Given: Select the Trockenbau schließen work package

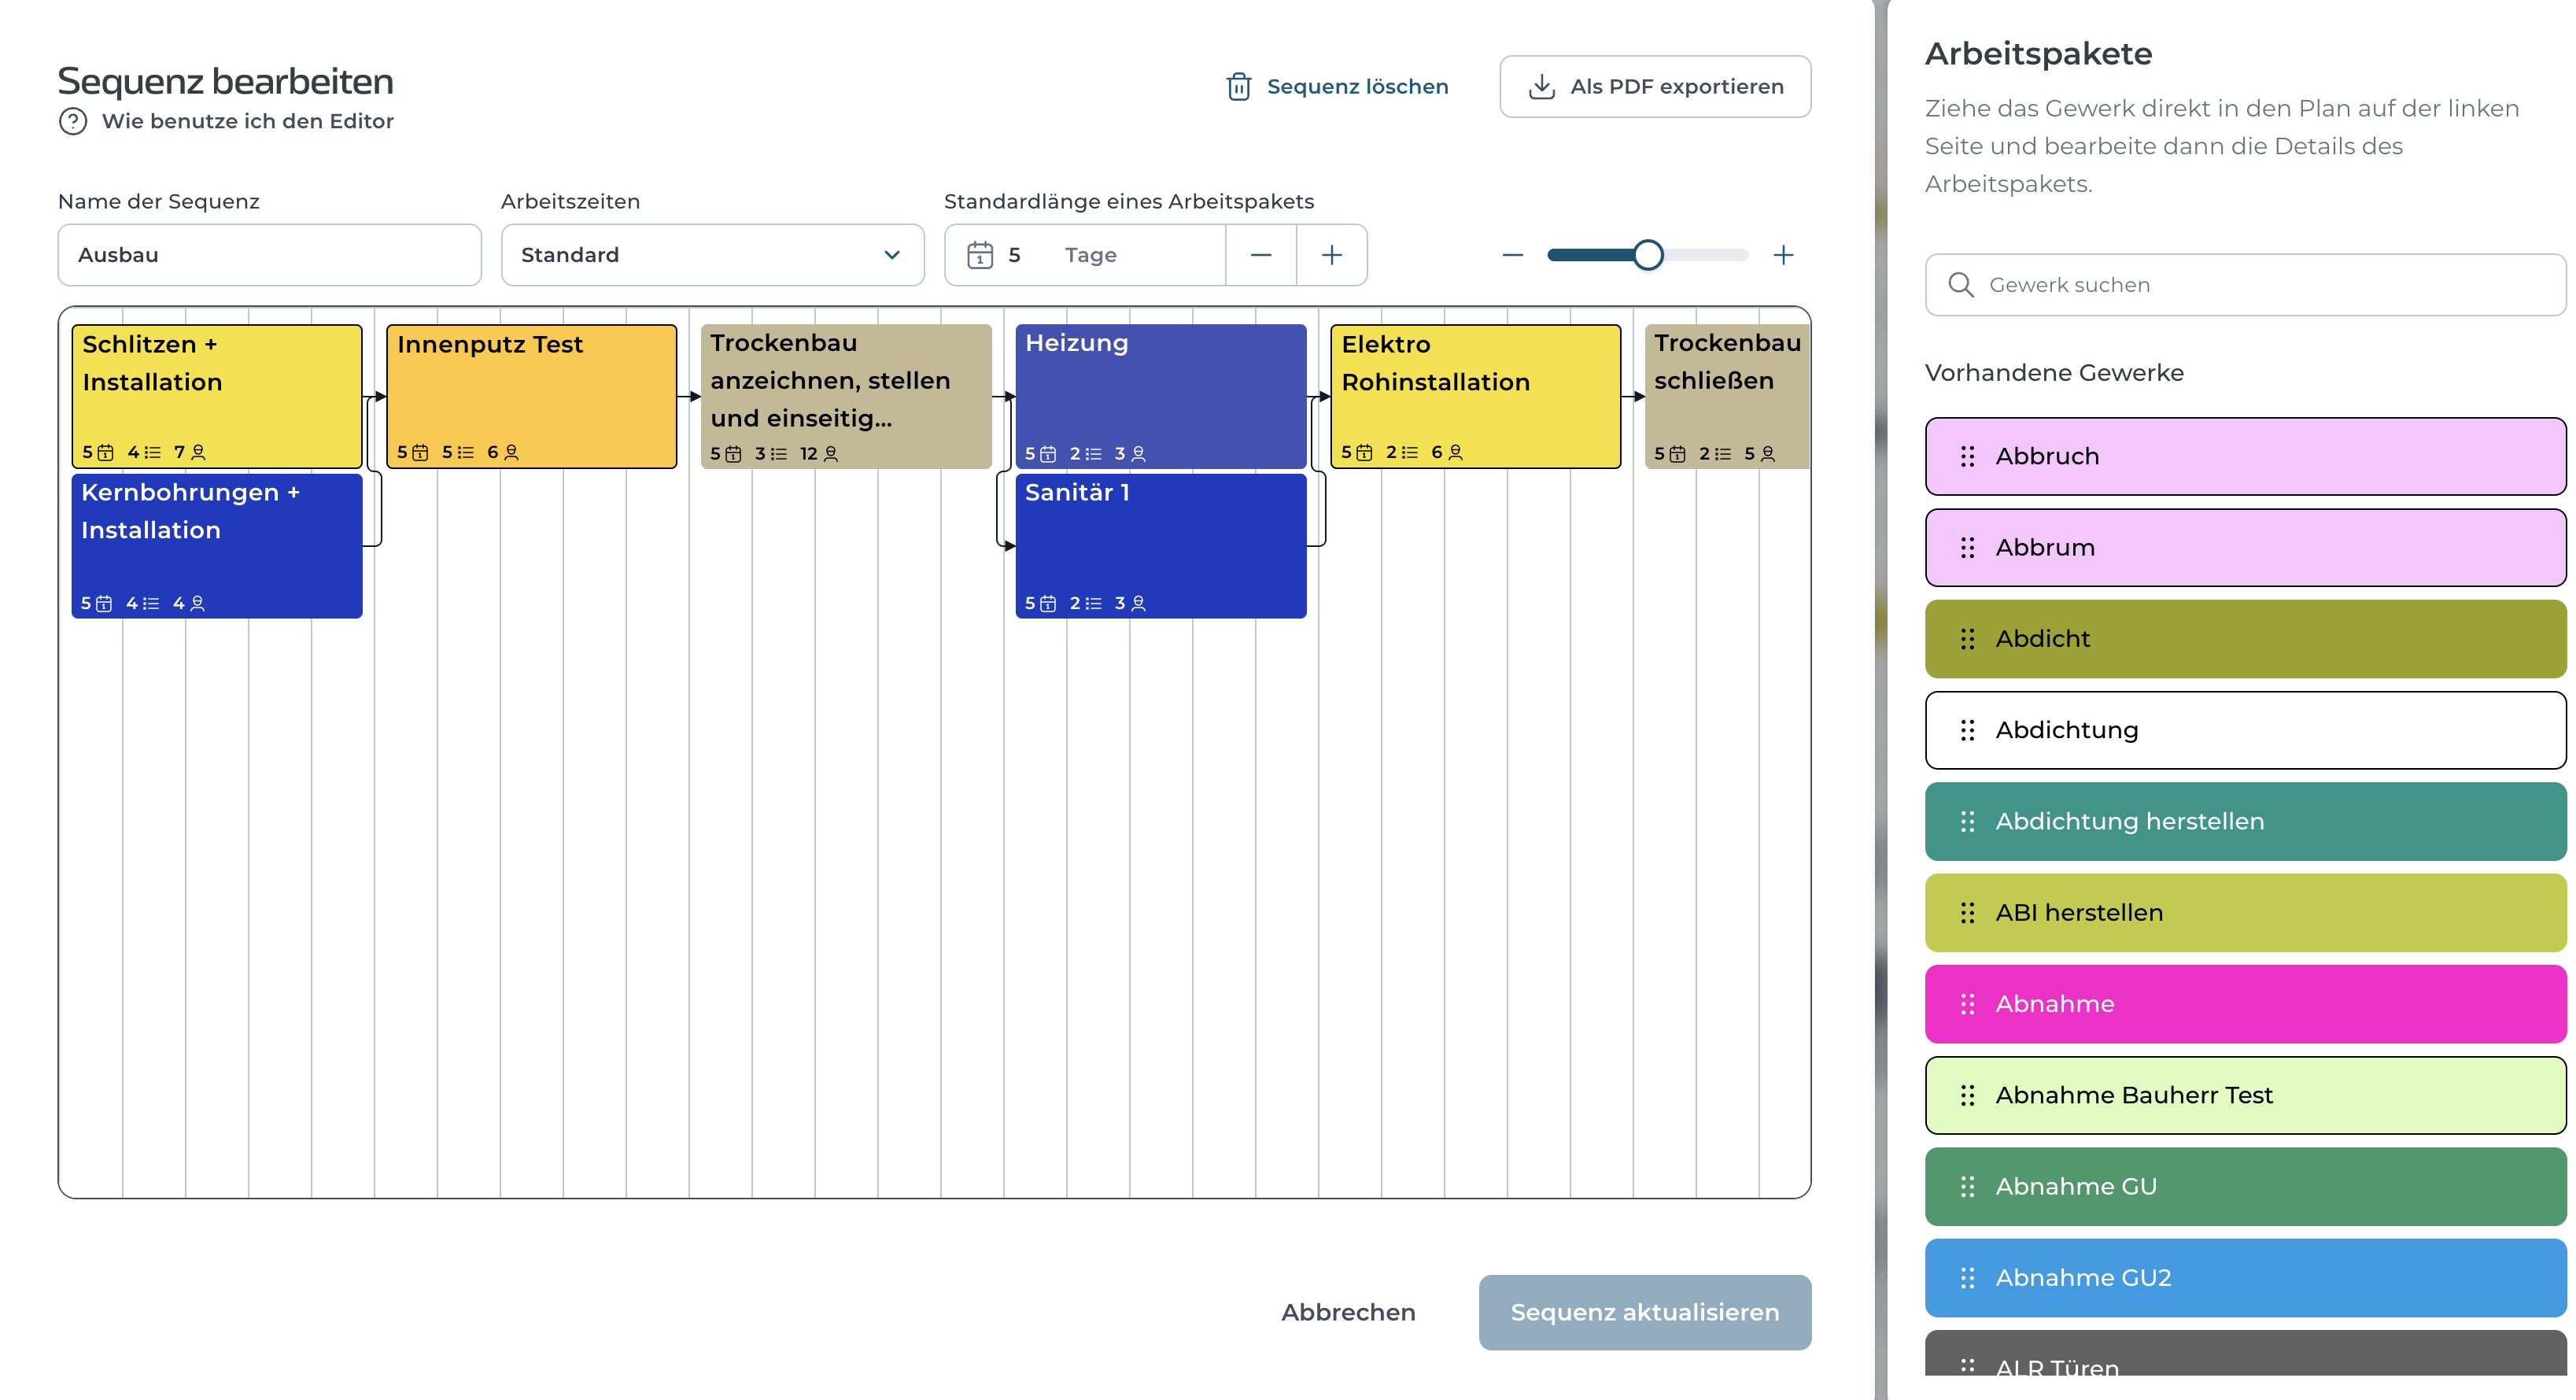Looking at the screenshot, I should click(x=1727, y=396).
